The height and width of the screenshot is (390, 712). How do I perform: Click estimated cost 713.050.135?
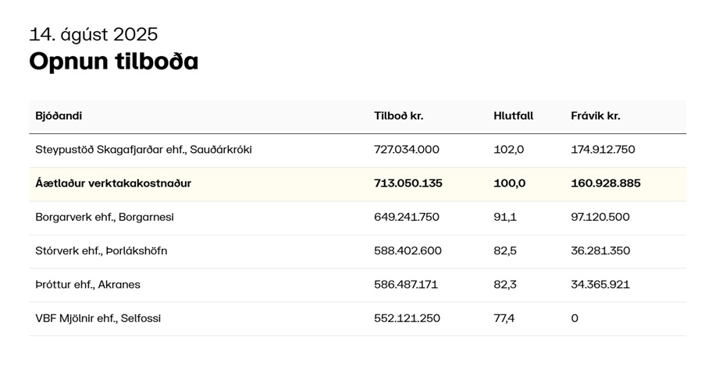click(408, 183)
